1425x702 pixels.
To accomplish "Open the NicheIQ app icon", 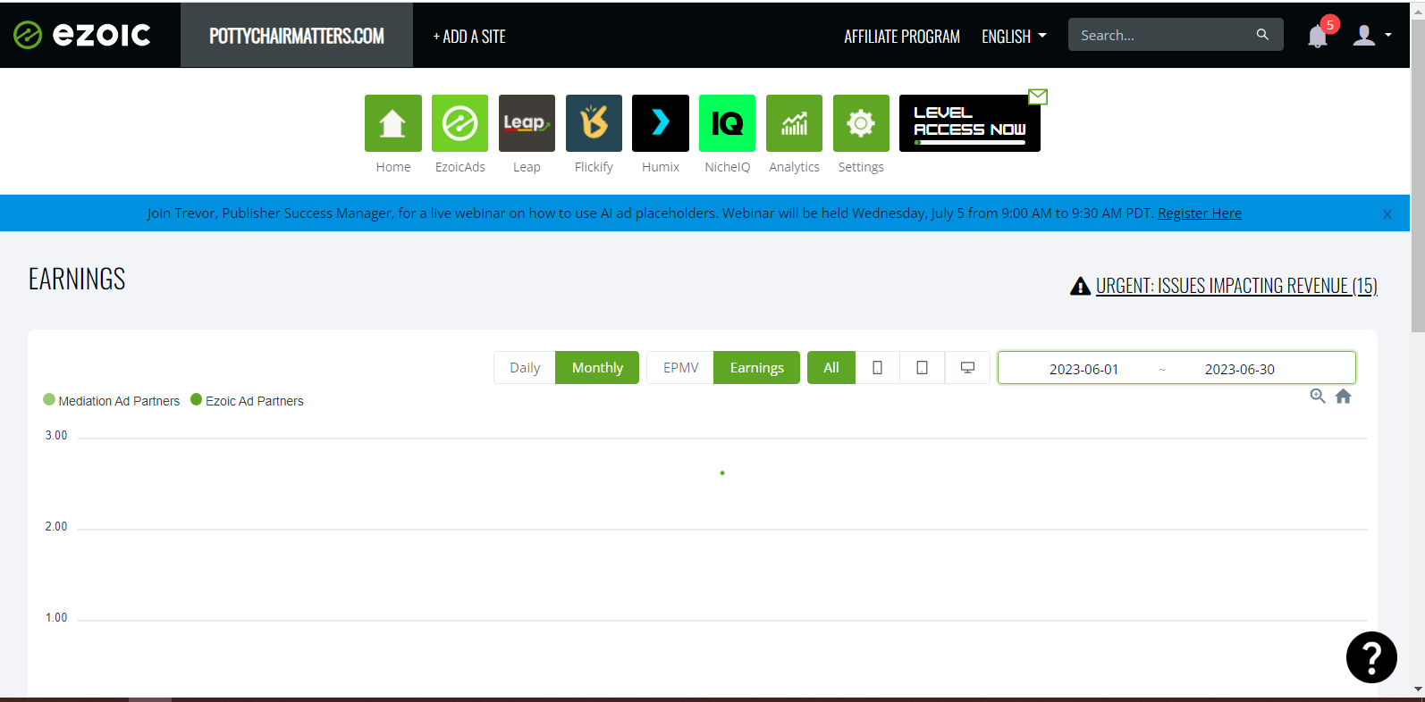I will pos(727,123).
